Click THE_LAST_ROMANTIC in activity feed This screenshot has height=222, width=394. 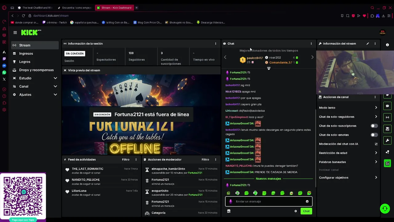(87, 169)
